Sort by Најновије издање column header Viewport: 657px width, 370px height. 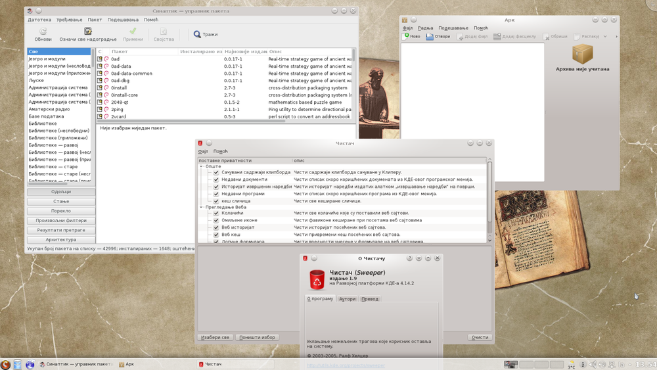coord(245,51)
